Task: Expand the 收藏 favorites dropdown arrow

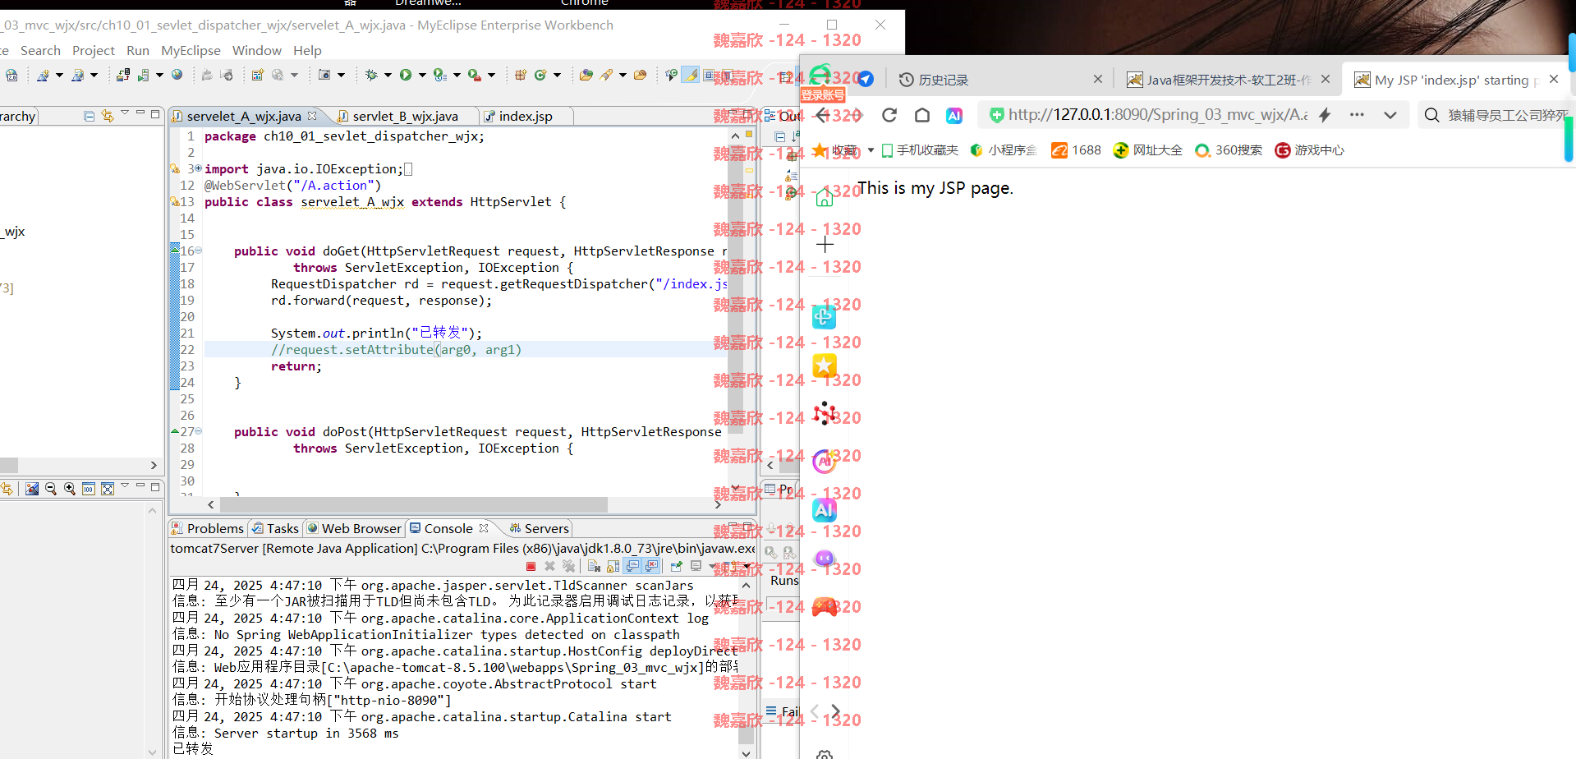Action: click(x=871, y=150)
